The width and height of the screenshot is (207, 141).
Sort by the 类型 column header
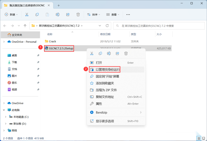pyautogui.click(x=133, y=34)
